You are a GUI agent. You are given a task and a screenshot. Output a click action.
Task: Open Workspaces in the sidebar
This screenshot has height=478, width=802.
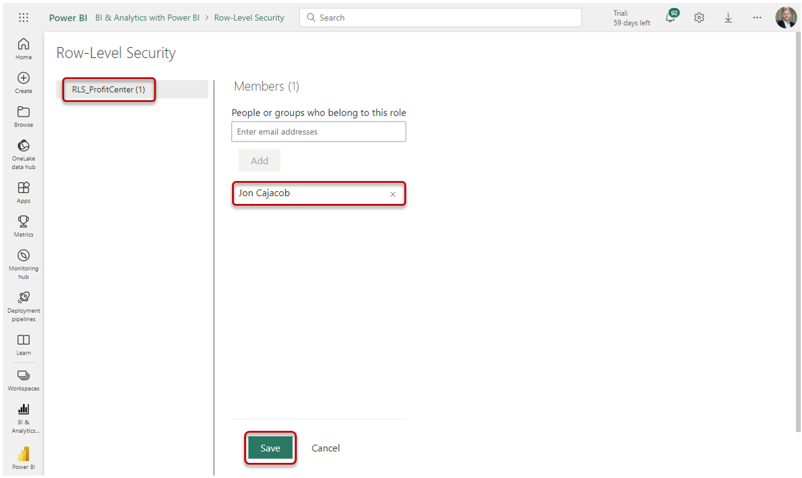pyautogui.click(x=24, y=380)
